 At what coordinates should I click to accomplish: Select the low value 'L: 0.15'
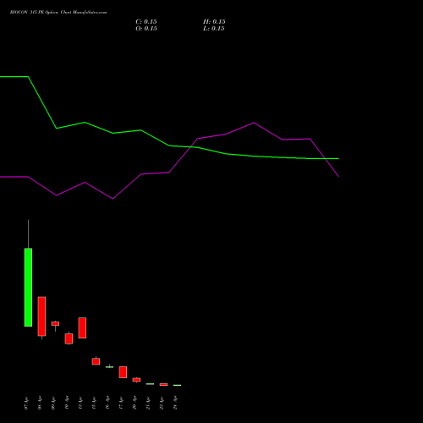pyautogui.click(x=214, y=29)
